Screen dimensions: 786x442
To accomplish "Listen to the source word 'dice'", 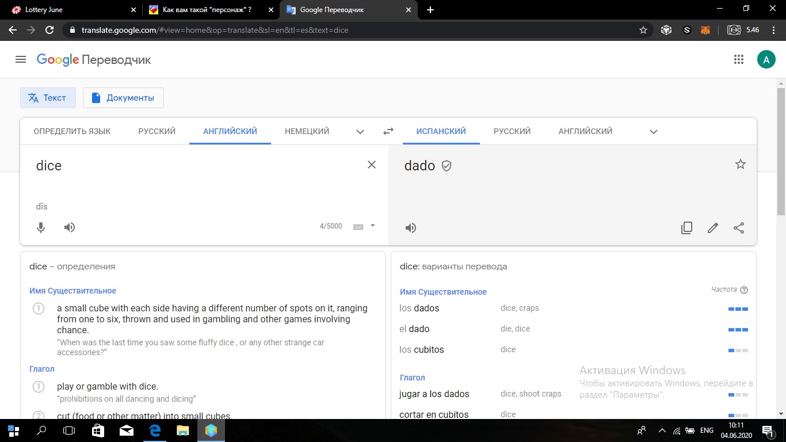I will click(x=70, y=227).
